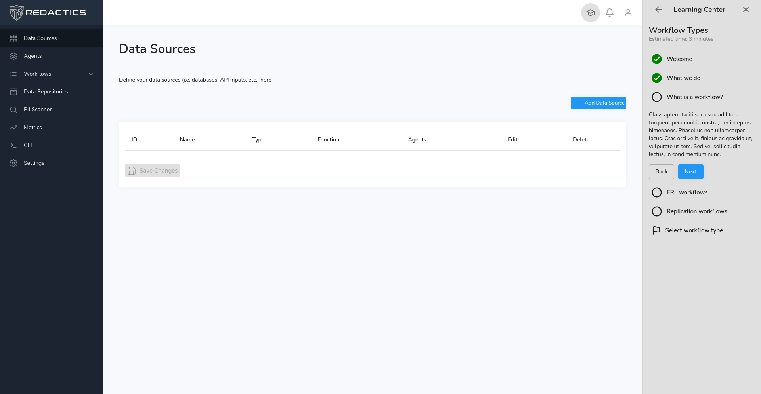Click the Select workflow type flag item

tap(694, 230)
